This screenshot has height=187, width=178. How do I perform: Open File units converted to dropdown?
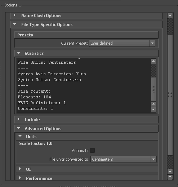pos(124,159)
